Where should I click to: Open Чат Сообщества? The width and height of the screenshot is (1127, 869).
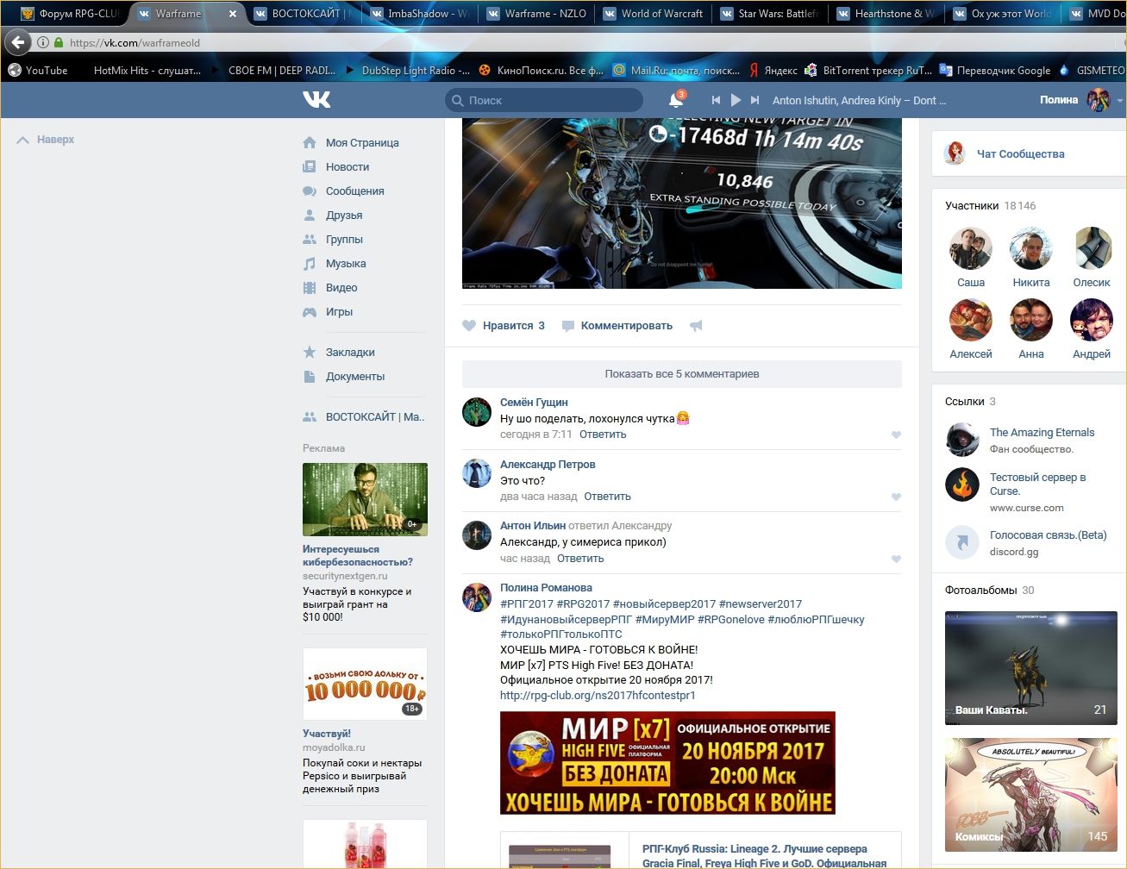coord(1020,154)
